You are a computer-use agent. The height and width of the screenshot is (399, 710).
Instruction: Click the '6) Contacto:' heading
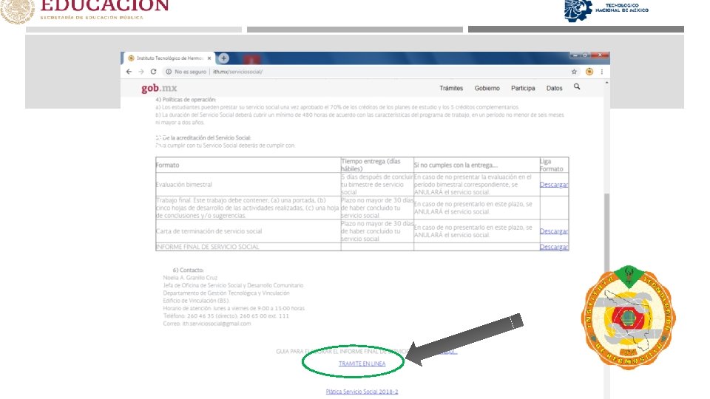[x=188, y=270]
